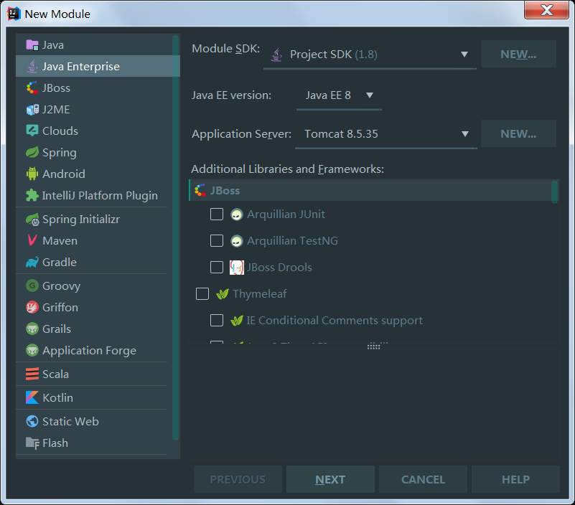The height and width of the screenshot is (505, 575).
Task: Click the Static Web globe icon
Action: tap(32, 422)
